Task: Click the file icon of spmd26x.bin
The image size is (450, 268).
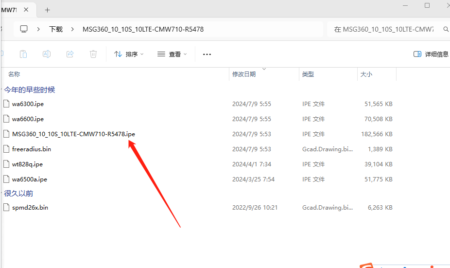Action: coord(6,207)
